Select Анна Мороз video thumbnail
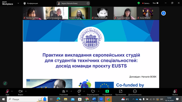182x102 pixels. coord(148,13)
